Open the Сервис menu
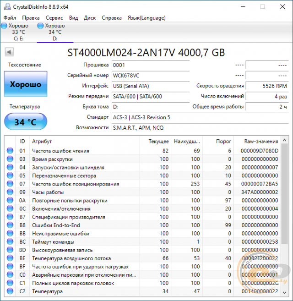The height and width of the screenshot is (301, 293). click(x=54, y=18)
